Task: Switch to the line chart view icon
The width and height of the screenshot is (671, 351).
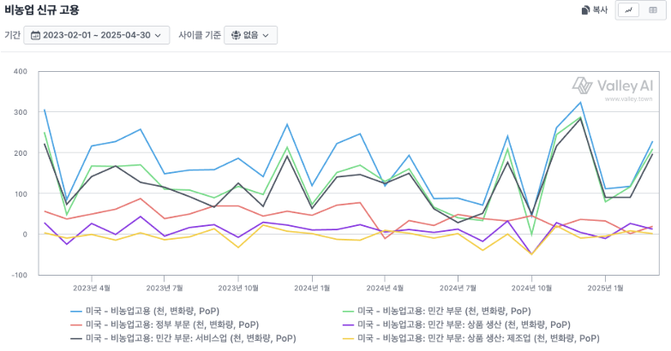Action: (x=630, y=10)
